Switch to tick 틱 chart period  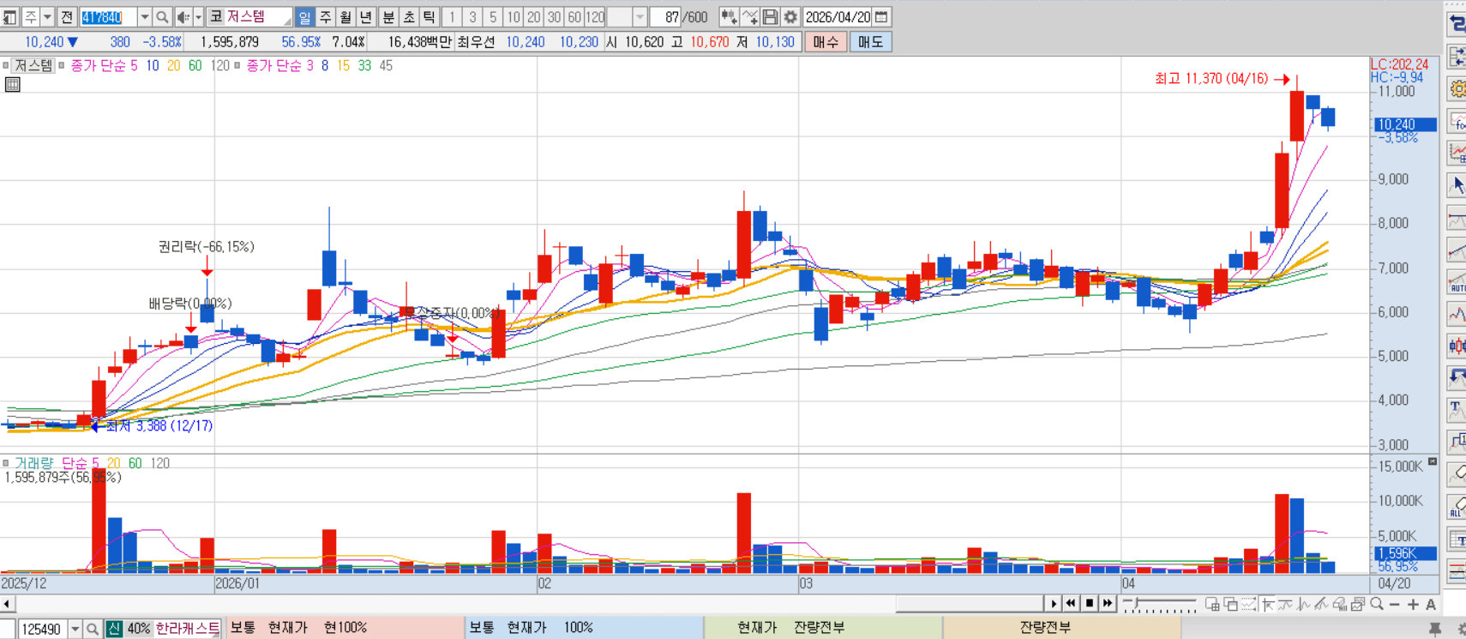430,17
